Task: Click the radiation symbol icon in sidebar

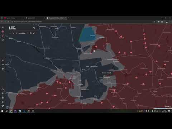Action: click(x=3, y=106)
